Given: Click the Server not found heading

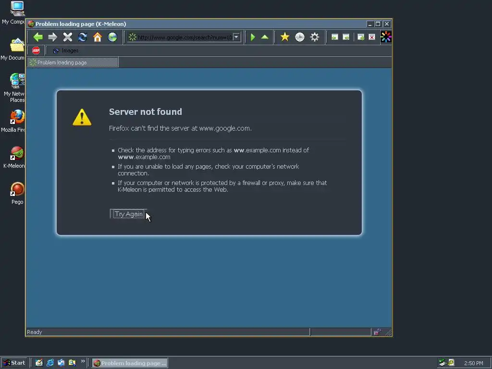Looking at the screenshot, I should tap(145, 111).
